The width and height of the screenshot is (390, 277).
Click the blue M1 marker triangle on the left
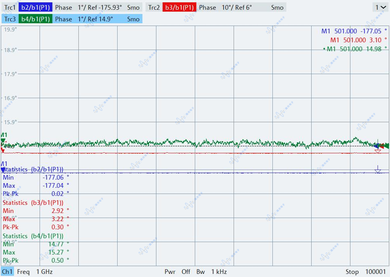pos(3,170)
